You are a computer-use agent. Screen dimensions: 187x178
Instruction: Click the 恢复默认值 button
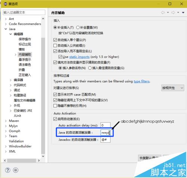click(150, 158)
